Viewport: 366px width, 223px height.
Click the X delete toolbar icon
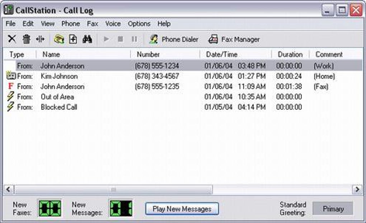(x=12, y=39)
